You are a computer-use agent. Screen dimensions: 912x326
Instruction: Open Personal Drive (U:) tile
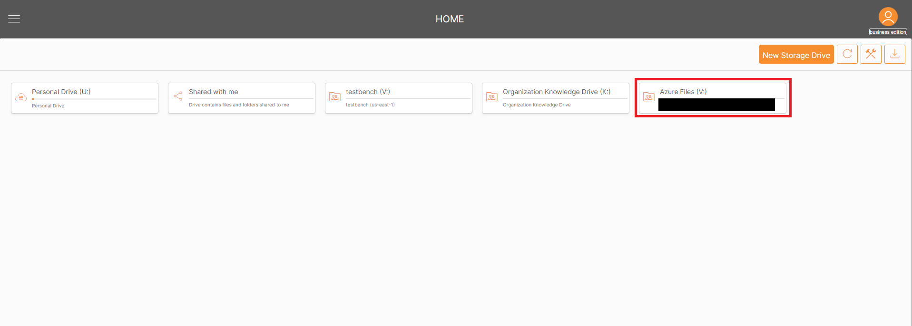click(85, 98)
